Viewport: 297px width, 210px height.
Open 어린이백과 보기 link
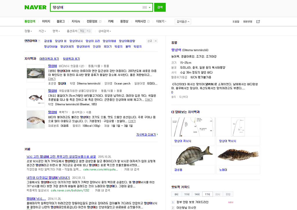coord(49,59)
